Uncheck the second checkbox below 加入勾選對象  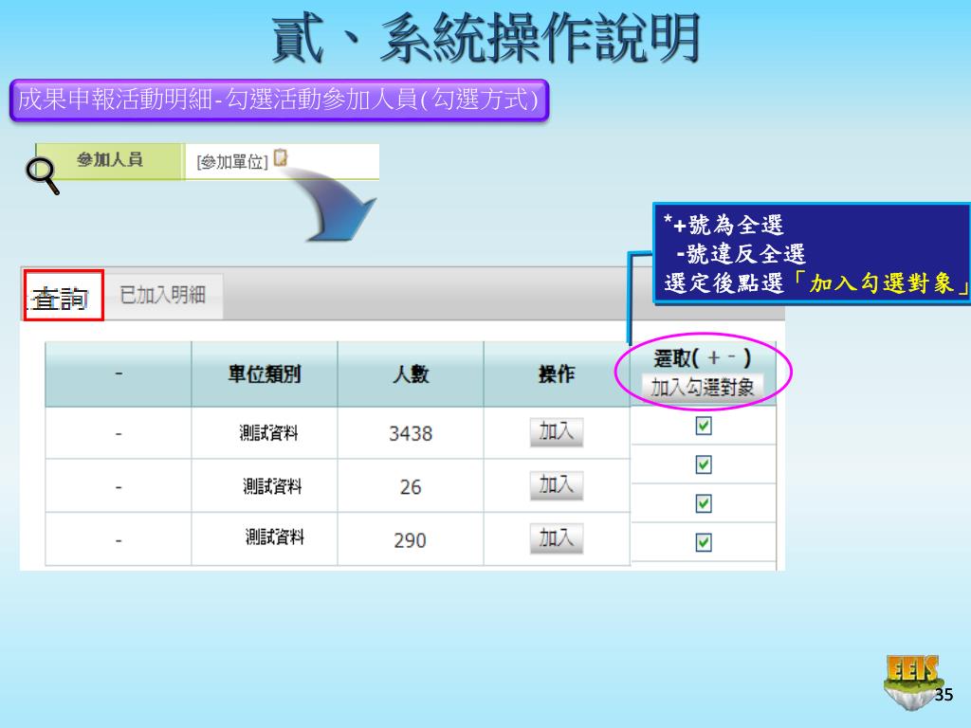pos(704,464)
